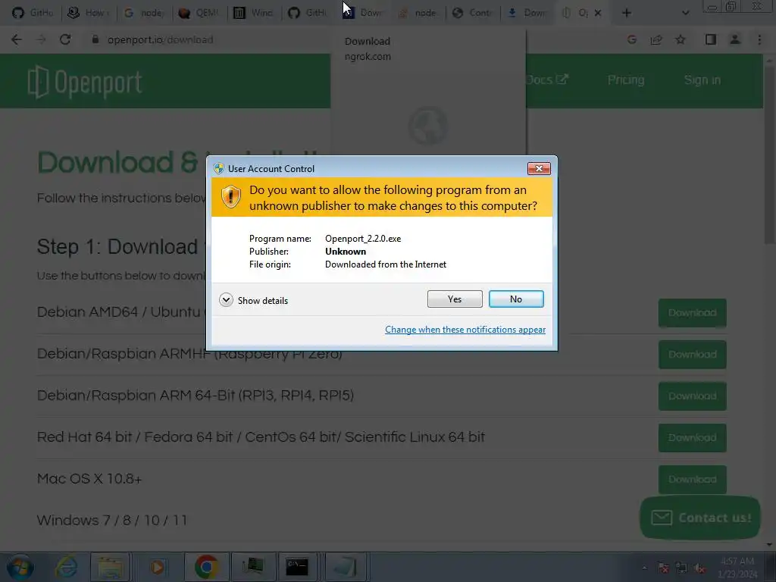Click No in User Account Control dialog
Screen dimensions: 776x582
click(x=515, y=299)
